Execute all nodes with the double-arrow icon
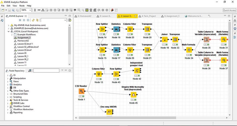The width and height of the screenshot is (237, 126). tap(55, 10)
